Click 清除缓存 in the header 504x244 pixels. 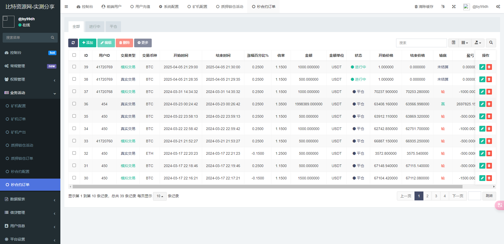coord(424,7)
